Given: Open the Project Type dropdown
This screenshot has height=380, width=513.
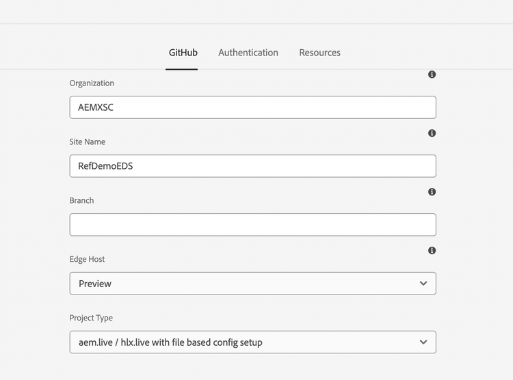Looking at the screenshot, I should (x=252, y=342).
